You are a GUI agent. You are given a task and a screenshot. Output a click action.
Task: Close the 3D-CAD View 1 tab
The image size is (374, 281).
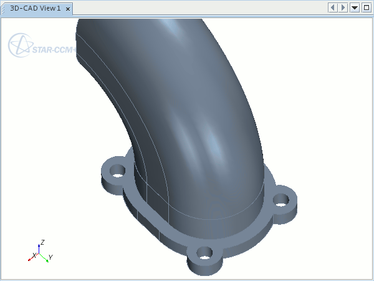point(67,9)
